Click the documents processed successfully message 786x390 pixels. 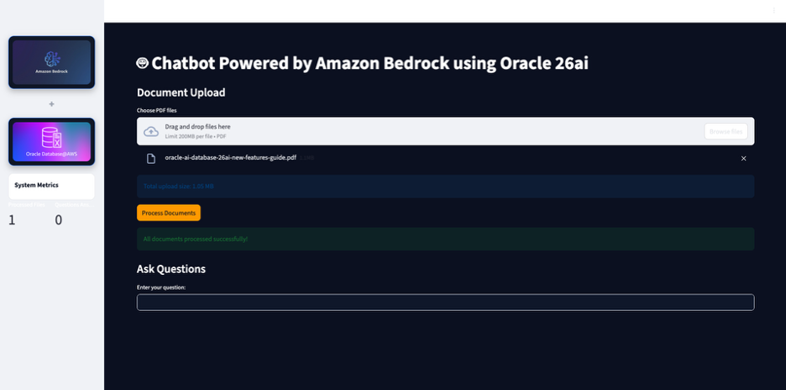(x=445, y=240)
